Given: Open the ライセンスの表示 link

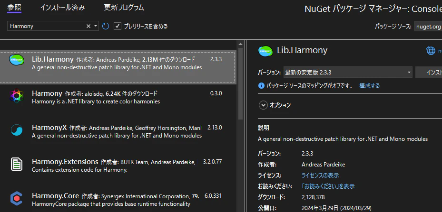Looking at the screenshot, I should [320, 175].
